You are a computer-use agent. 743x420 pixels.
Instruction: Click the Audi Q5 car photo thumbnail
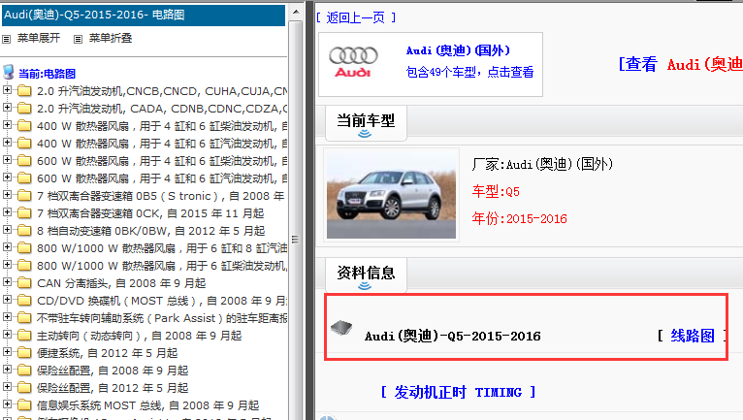[x=392, y=195]
